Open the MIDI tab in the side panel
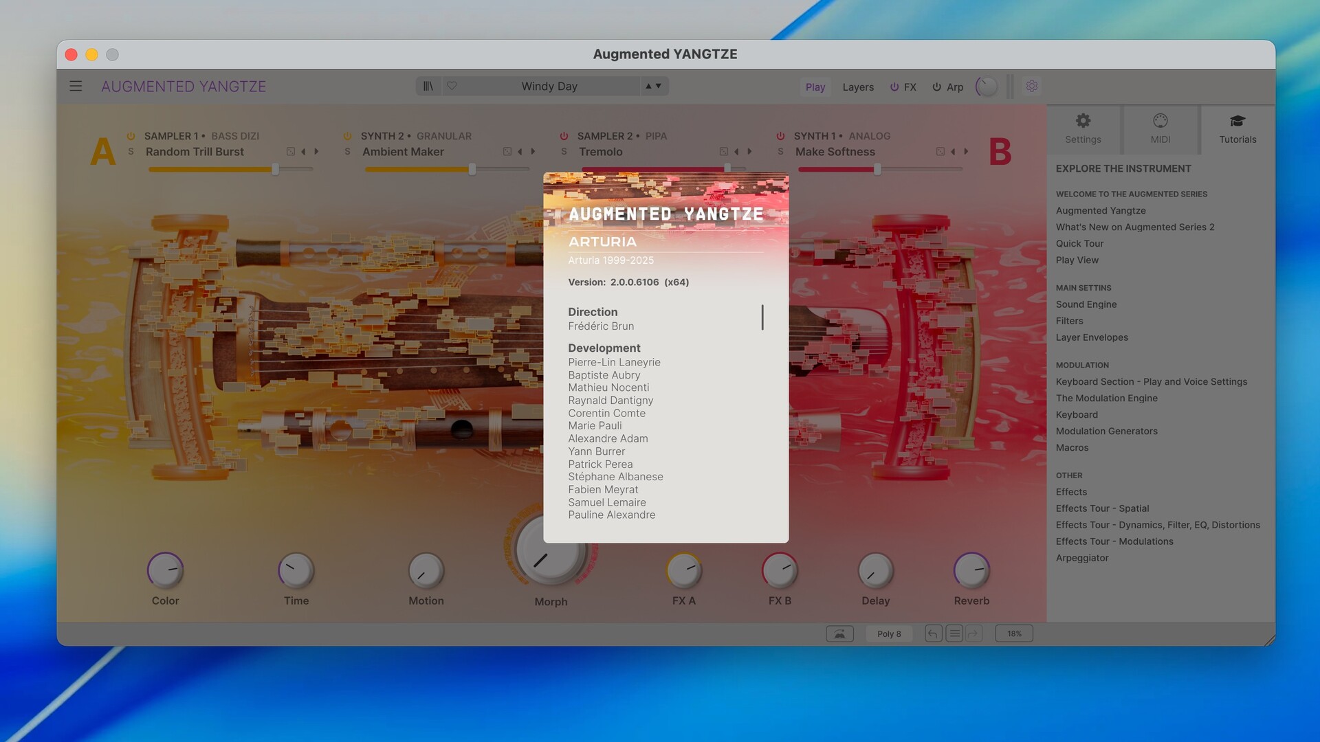 point(1160,128)
